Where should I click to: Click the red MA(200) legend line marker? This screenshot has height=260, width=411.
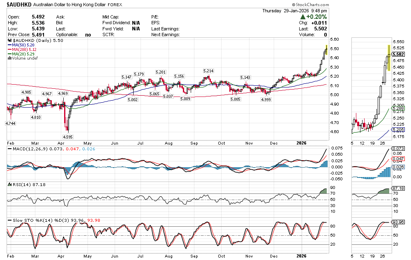[x=9, y=50]
